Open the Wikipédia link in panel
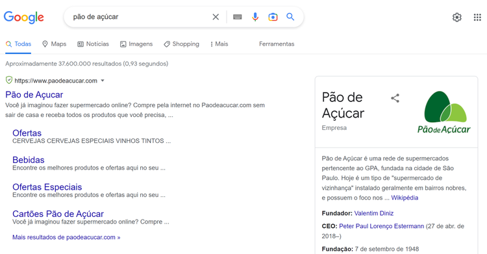Viewport: 487px width, 254px height. click(405, 197)
